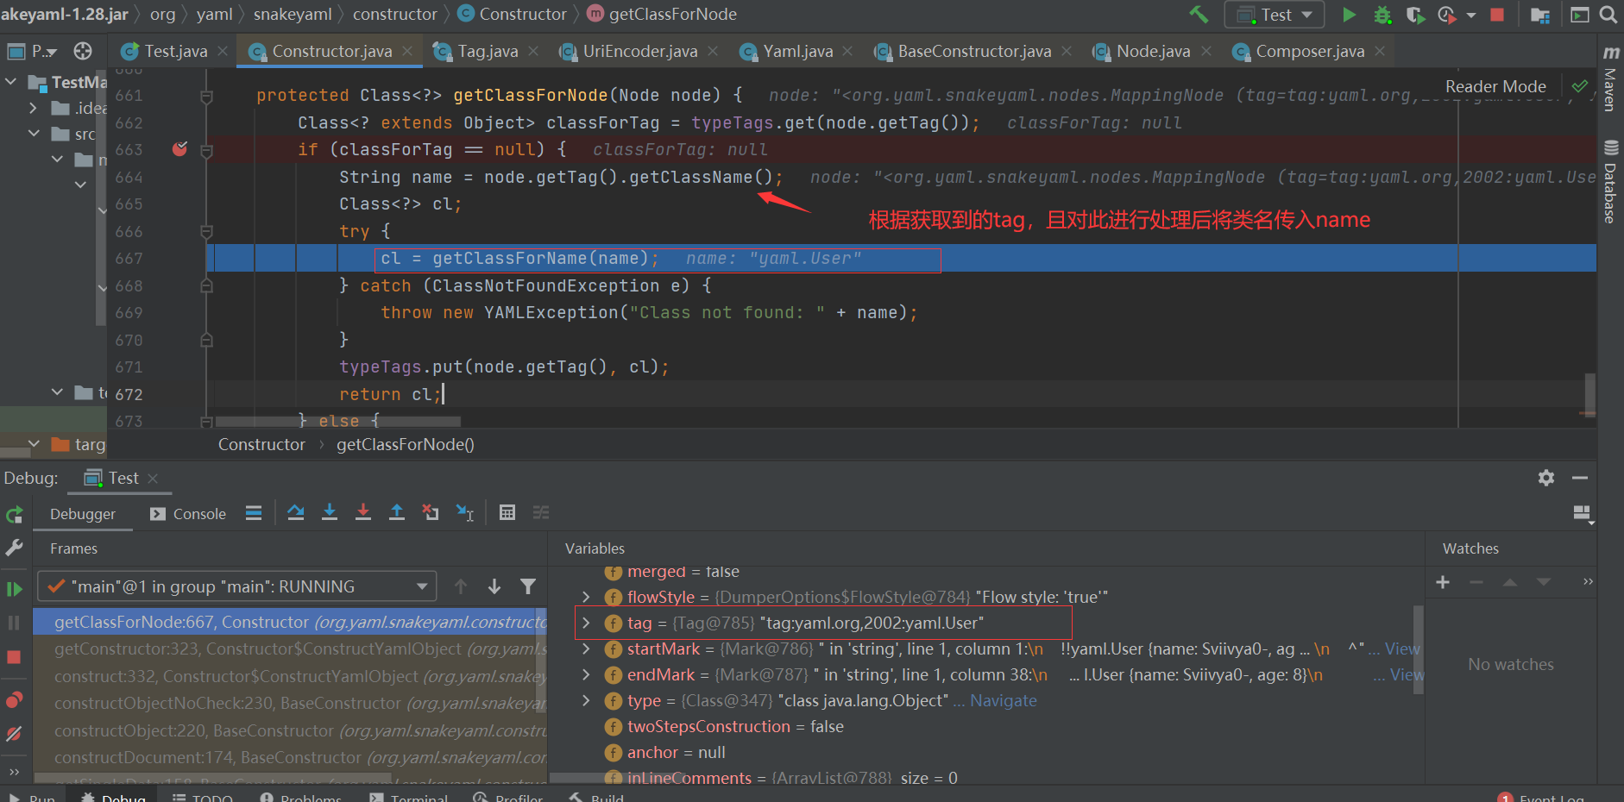Start debug using the bug icon
This screenshot has width=1624, height=802.
1382,15
